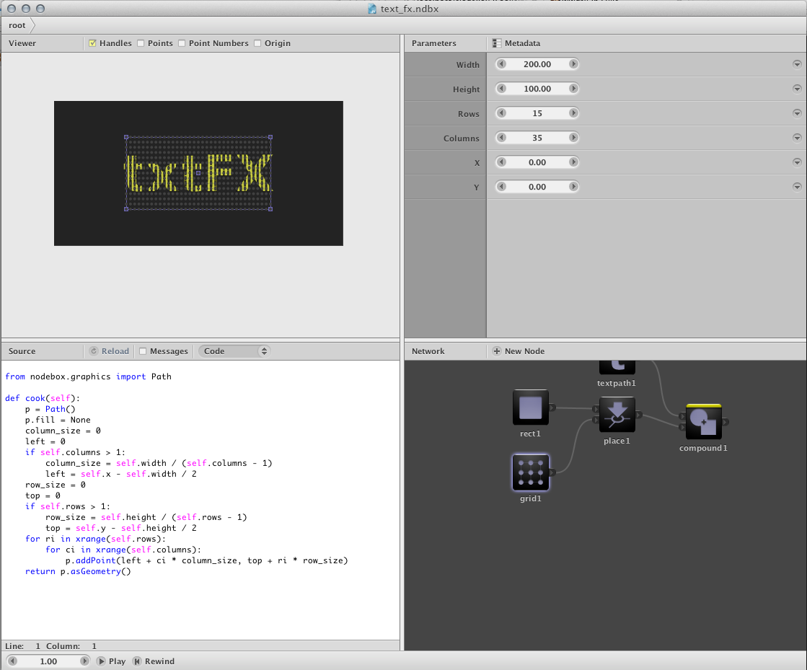Toggle the Origin checkbox
This screenshot has width=807, height=670.
[257, 43]
